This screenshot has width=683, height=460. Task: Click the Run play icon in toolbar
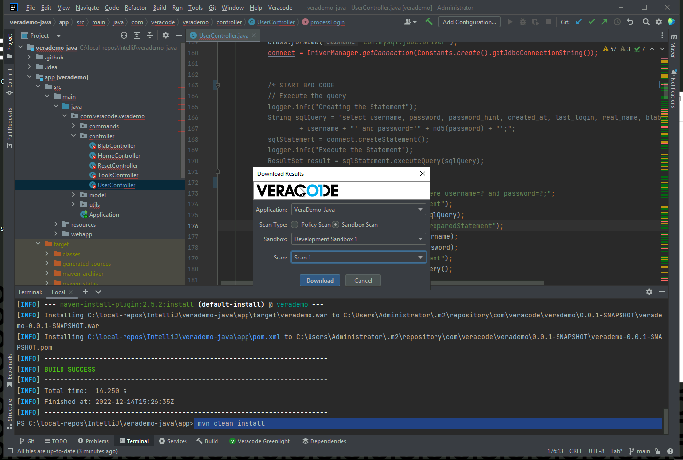click(x=510, y=22)
